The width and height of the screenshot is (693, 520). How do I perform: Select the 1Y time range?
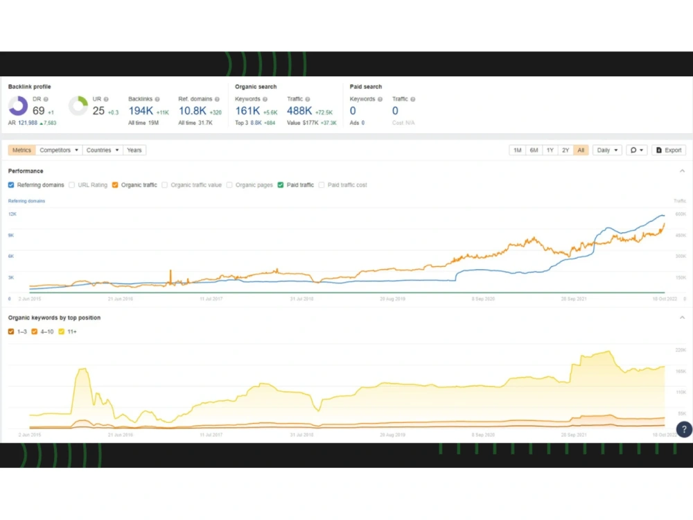(550, 150)
